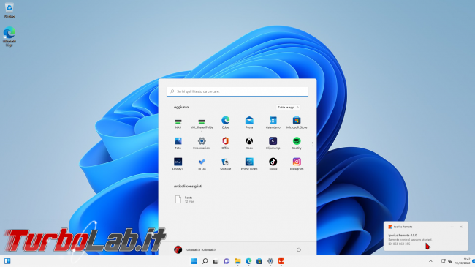475x267 pixels.
Task: Open Task View on the taskbar
Action: (x=216, y=261)
